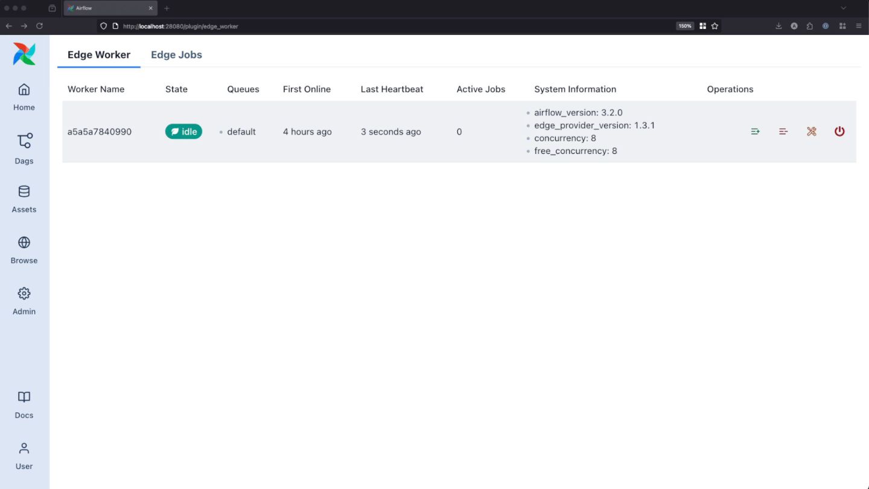Open the Admin gear menu
869x489 pixels.
[x=24, y=301]
